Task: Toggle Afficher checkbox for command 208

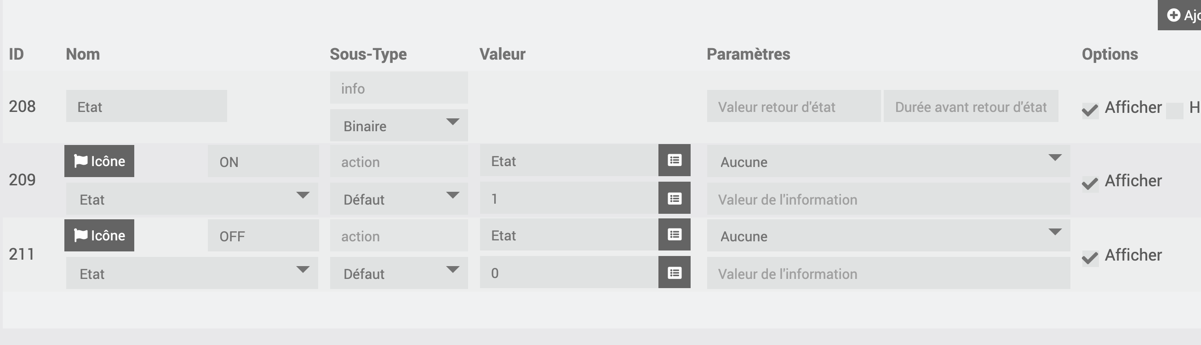Action: (1090, 111)
